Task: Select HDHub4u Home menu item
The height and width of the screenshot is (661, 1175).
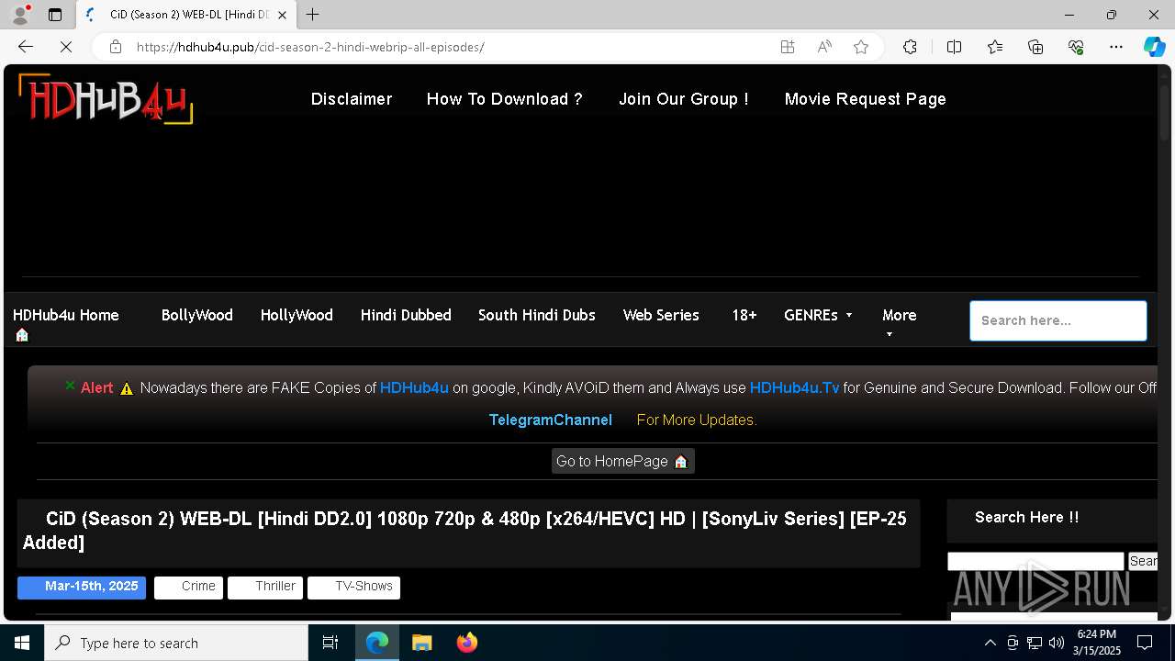Action: pos(66,315)
